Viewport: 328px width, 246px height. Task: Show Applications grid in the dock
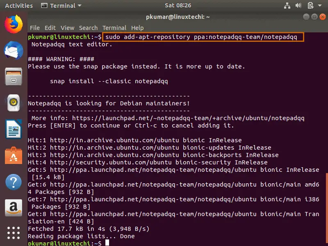14,233
